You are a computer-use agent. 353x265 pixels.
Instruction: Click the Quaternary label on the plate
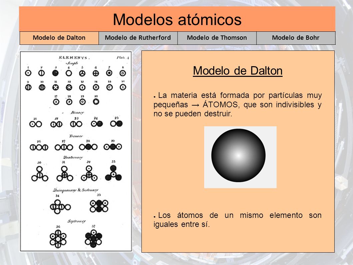[73, 157]
